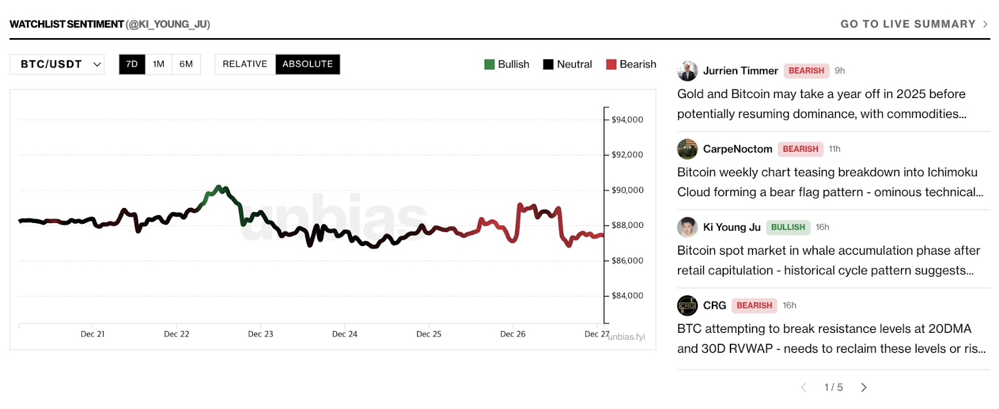Click the Neutral black legend square
999x409 pixels.
(x=548, y=64)
